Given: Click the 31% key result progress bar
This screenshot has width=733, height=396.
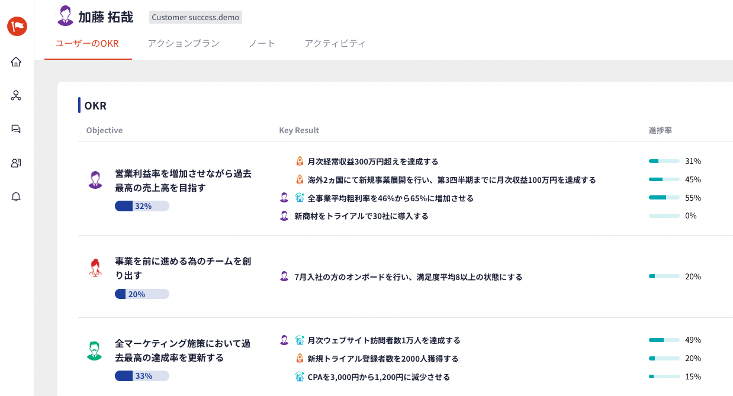Looking at the screenshot, I should pyautogui.click(x=664, y=161).
